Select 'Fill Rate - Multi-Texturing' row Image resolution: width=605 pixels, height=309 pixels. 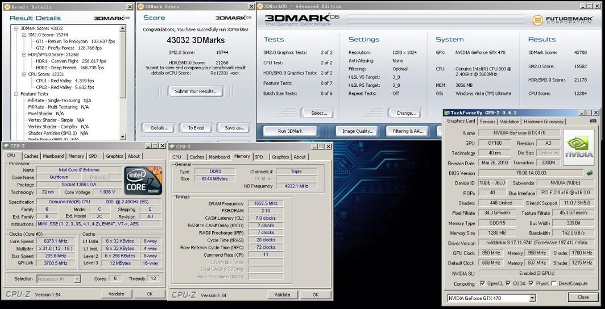click(x=58, y=107)
